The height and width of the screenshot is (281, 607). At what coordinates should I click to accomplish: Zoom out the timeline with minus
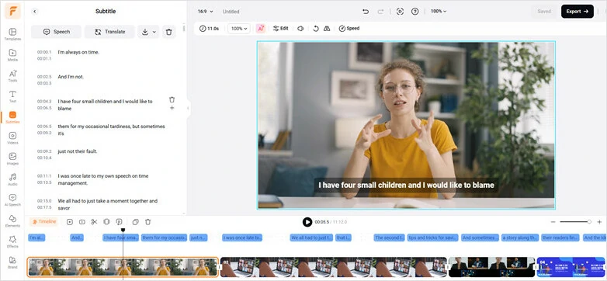[553, 222]
